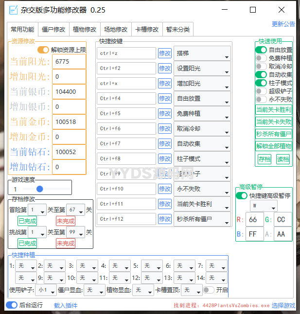Open the advanced pause key W dropdown

(x=263, y=206)
